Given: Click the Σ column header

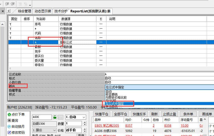Looking at the screenshot, I should coord(101,19).
